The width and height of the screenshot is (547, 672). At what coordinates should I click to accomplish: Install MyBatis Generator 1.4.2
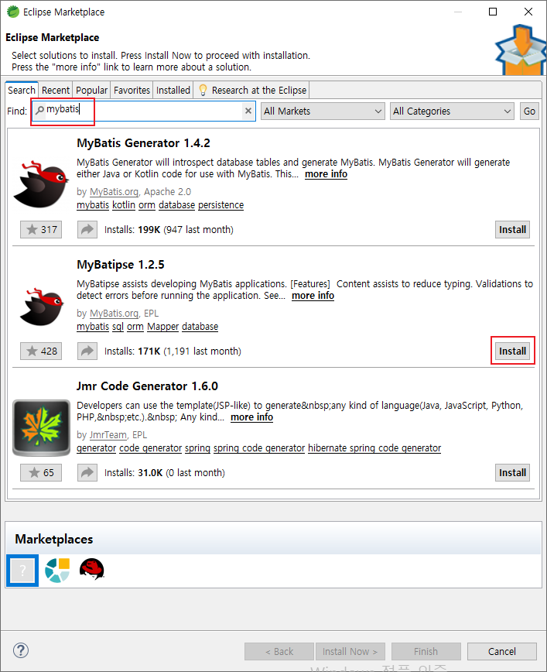(512, 230)
